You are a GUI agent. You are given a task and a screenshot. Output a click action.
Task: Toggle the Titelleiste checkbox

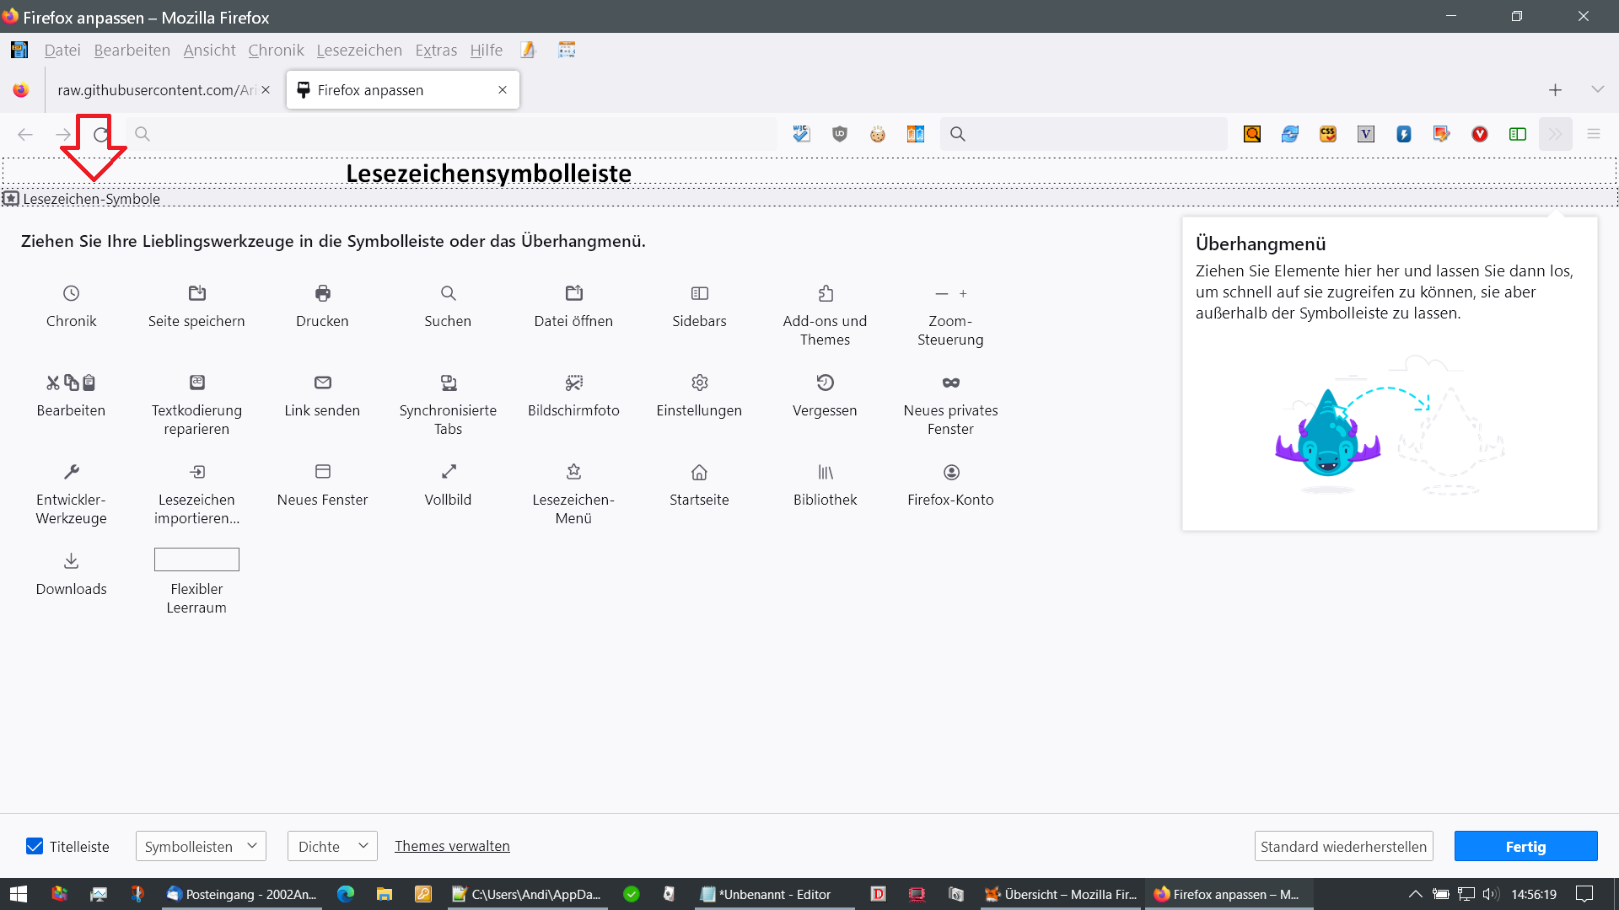(35, 846)
